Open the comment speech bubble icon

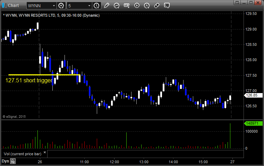167,6
